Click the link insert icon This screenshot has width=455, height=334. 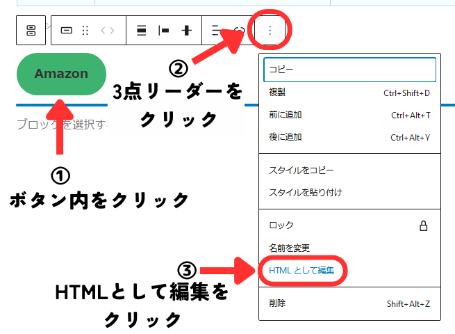(x=240, y=30)
